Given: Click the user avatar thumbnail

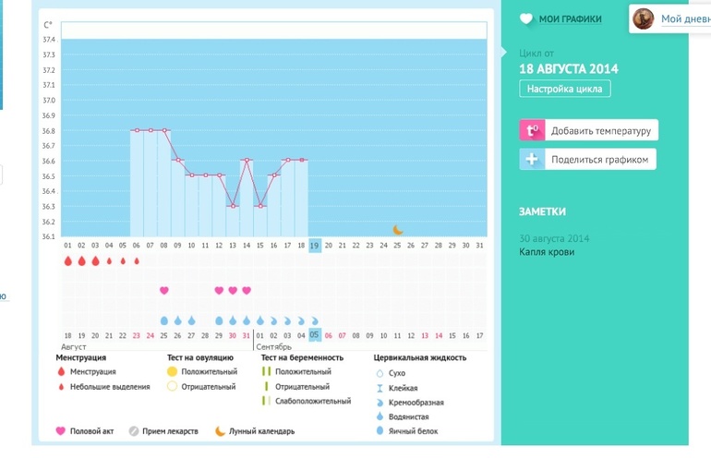Looking at the screenshot, I should pyautogui.click(x=644, y=18).
